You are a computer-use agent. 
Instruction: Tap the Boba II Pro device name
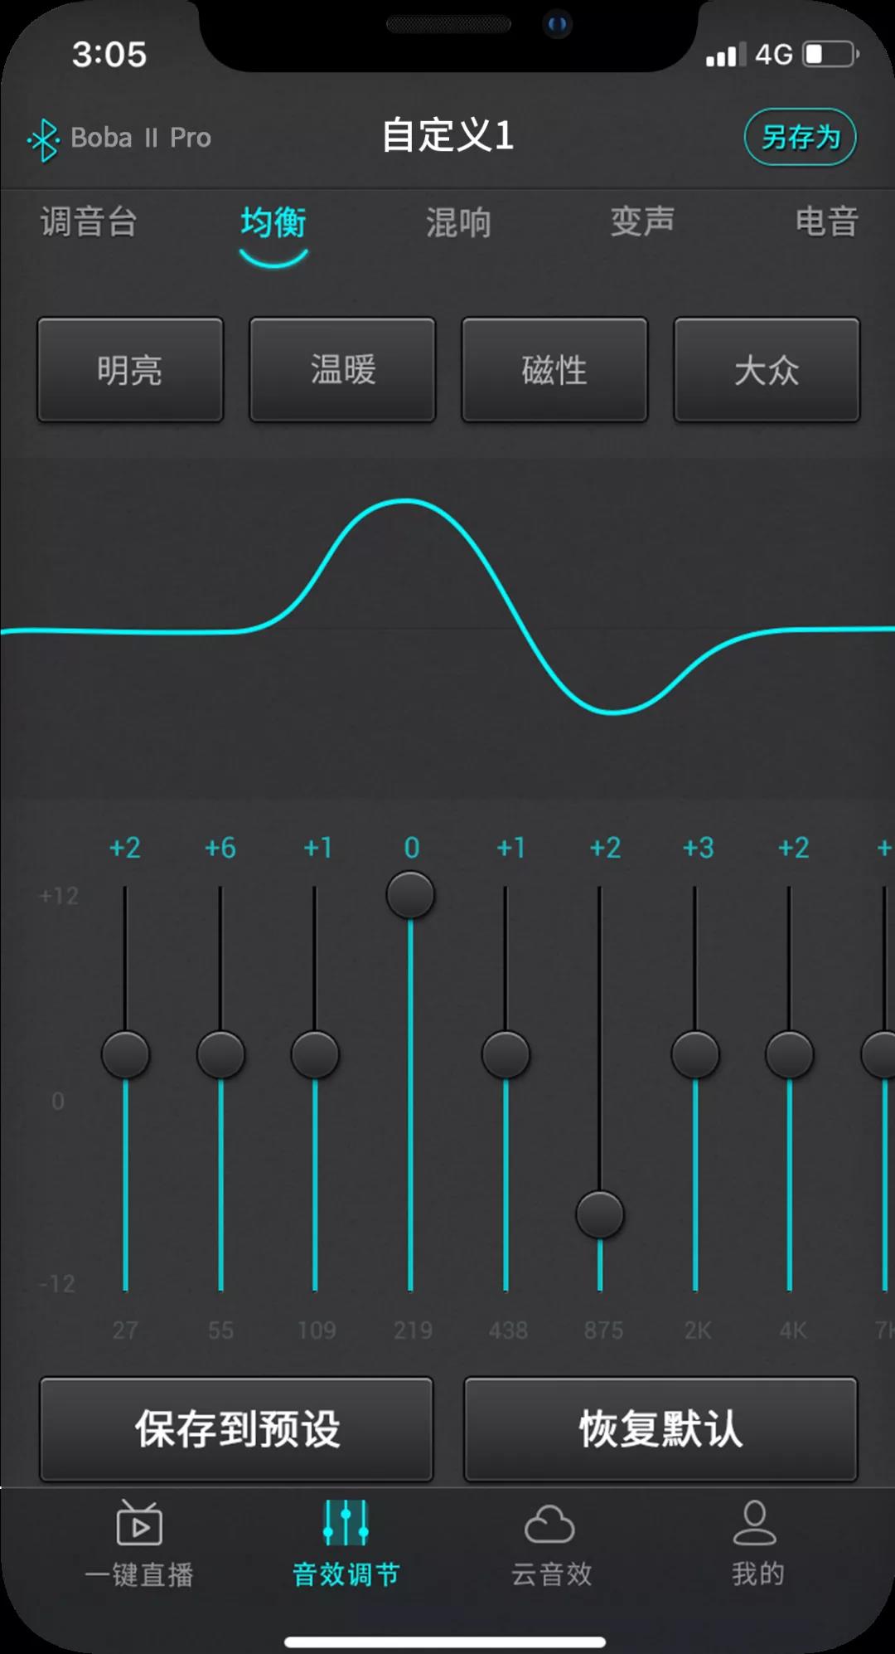(141, 138)
